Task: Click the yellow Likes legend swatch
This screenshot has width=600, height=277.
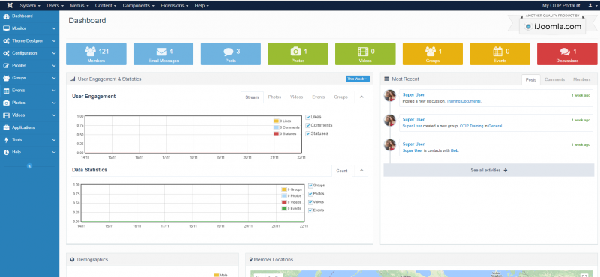Action: pos(276,121)
